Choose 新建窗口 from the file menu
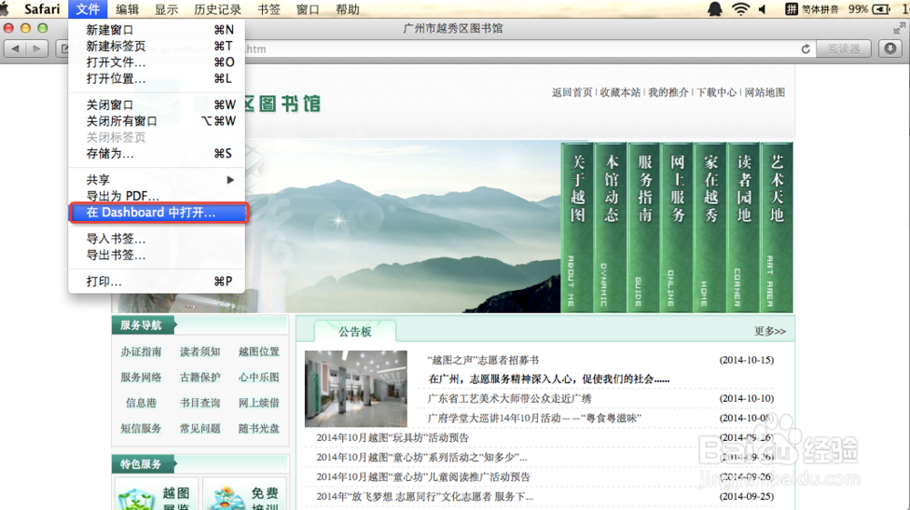The width and height of the screenshot is (910, 510). click(x=157, y=30)
